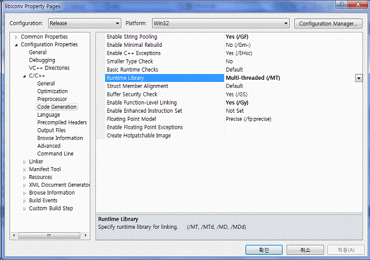This screenshot has width=370, height=260.
Task: Click the Multi-threaded (/MT) value
Action: tap(253, 78)
